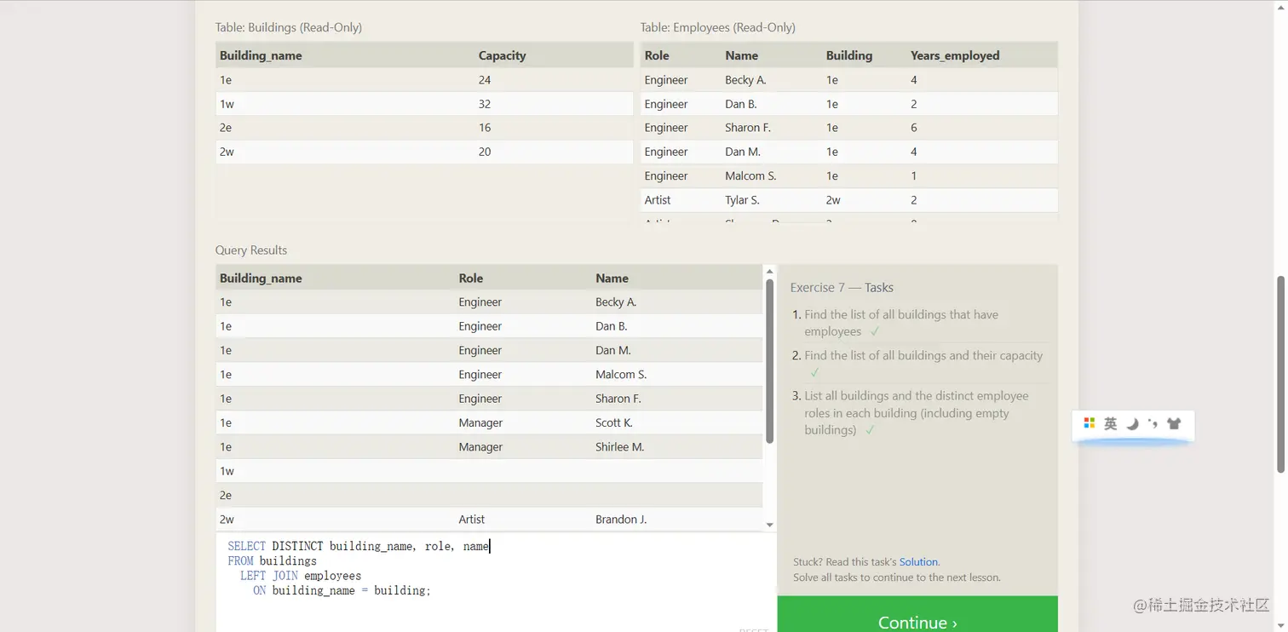The image size is (1288, 632).
Task: Toggle the 英 language mode on the IME bar
Action: pos(1110,423)
